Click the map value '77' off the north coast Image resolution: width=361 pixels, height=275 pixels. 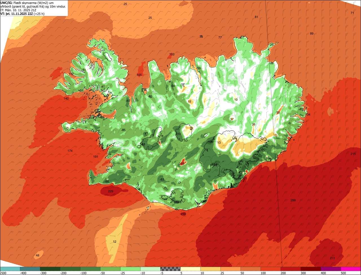point(220,37)
